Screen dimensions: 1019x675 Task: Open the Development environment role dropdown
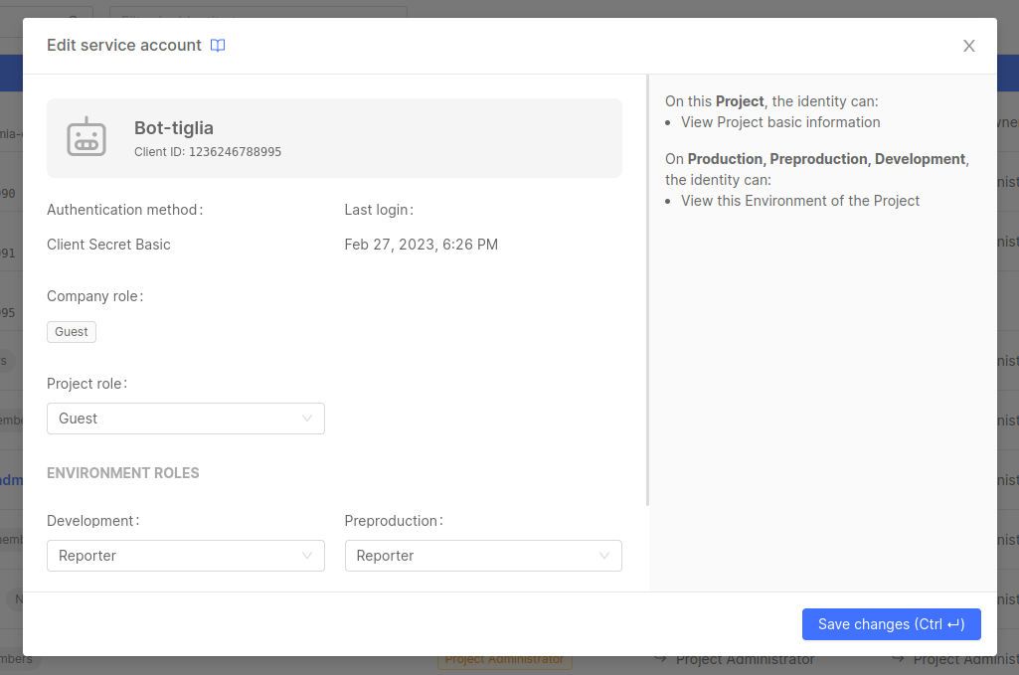186,556
